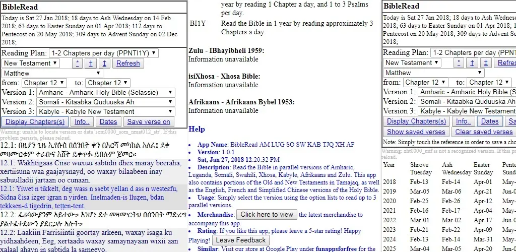516x252 pixels.
Task: Open Version 2 Somali dropdown in left panel
Action: pos(106,102)
